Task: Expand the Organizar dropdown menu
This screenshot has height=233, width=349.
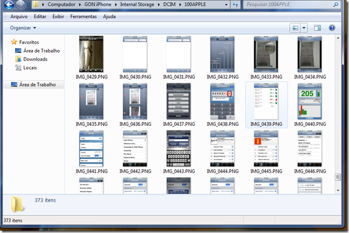Action: [23, 28]
